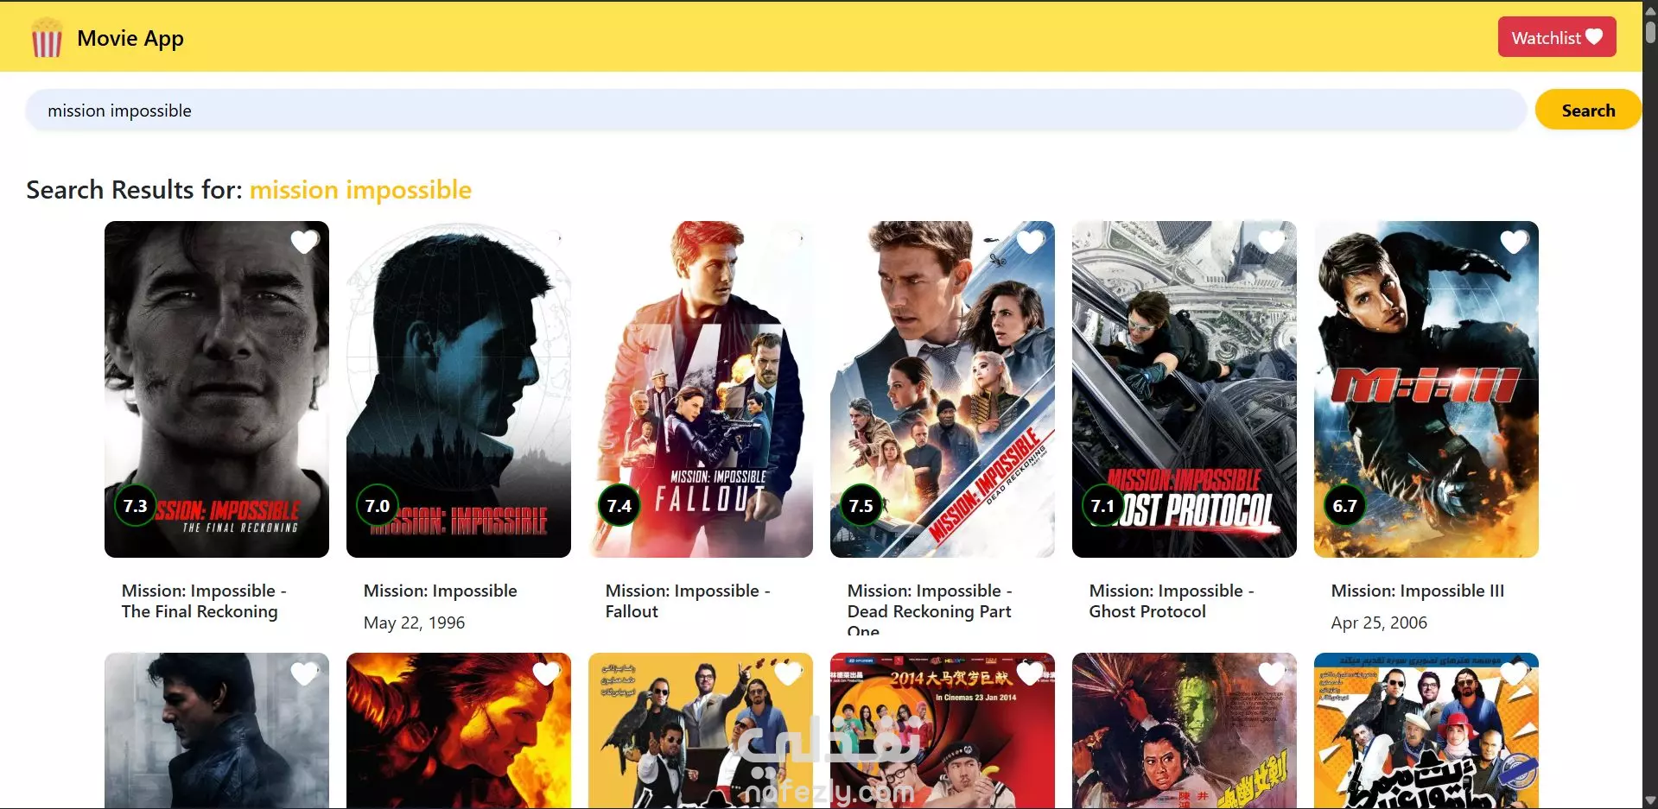Open the 1996 Mission: Impossible poster
1658x809 pixels.
(x=459, y=389)
